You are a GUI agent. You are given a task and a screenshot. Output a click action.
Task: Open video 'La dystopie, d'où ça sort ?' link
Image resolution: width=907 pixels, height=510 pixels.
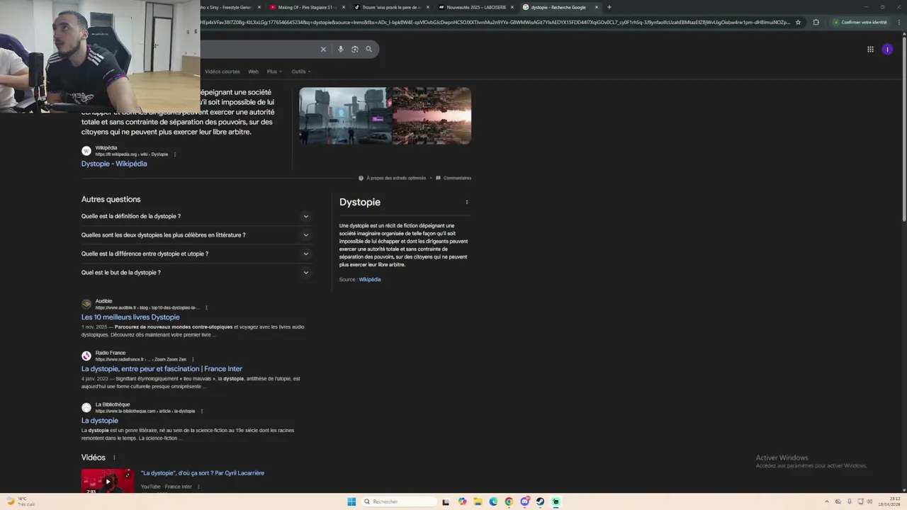click(203, 473)
